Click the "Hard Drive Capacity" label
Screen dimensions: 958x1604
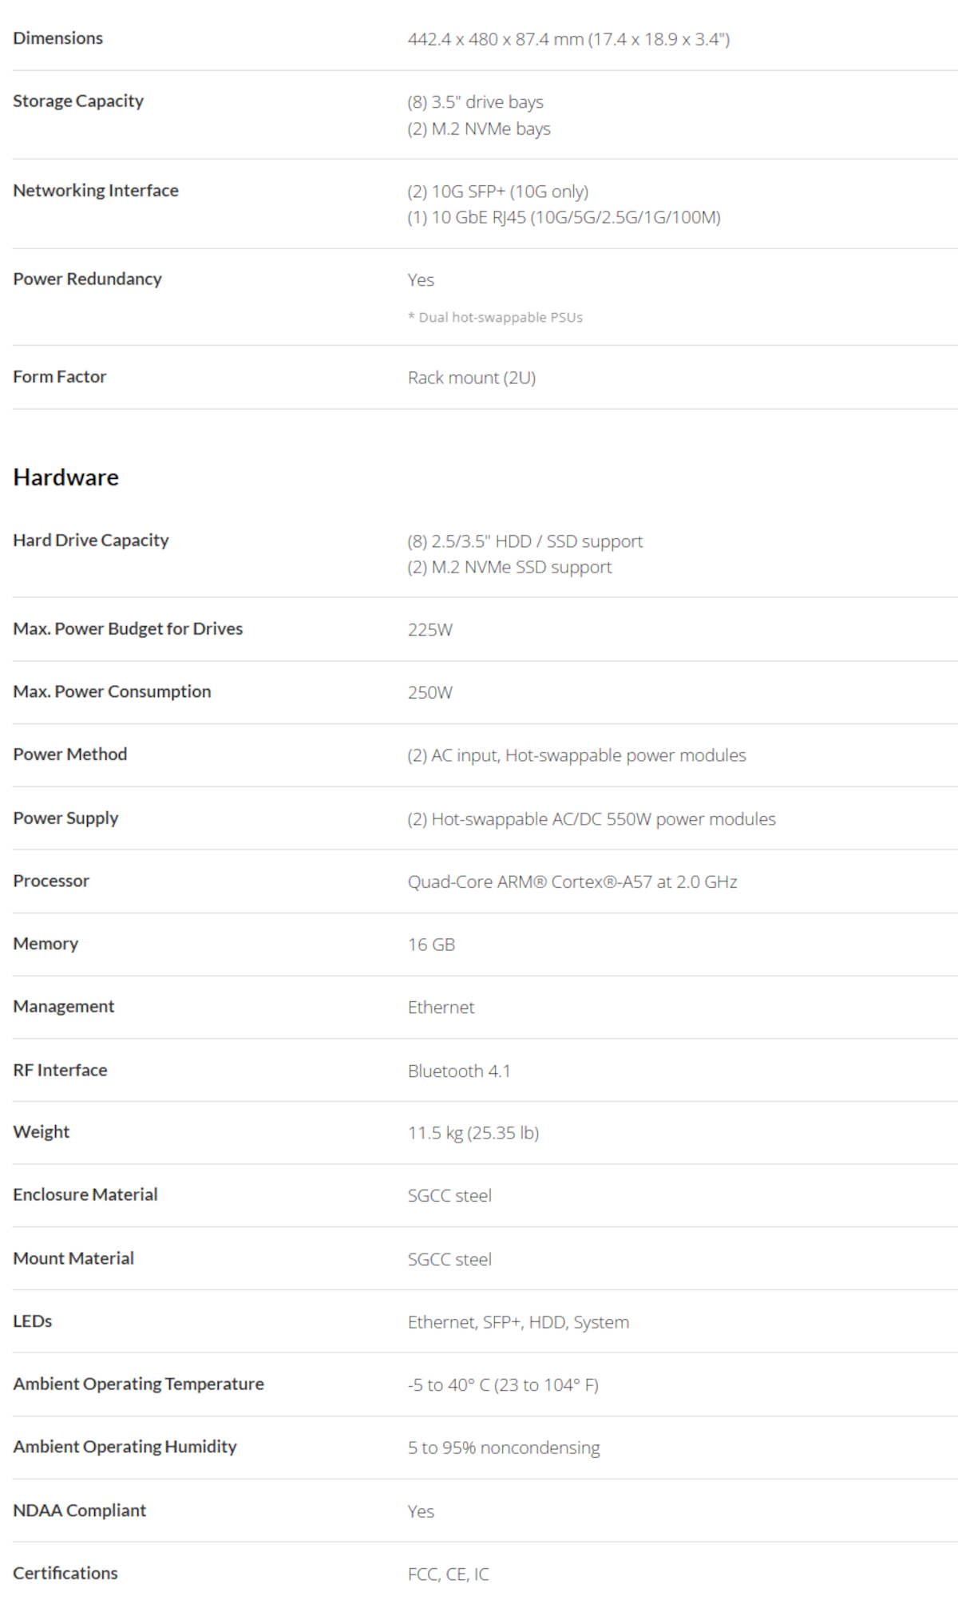[91, 541]
